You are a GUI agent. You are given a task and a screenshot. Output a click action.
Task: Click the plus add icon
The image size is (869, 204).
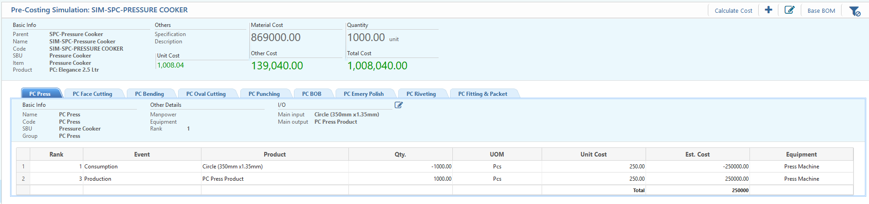(x=768, y=10)
